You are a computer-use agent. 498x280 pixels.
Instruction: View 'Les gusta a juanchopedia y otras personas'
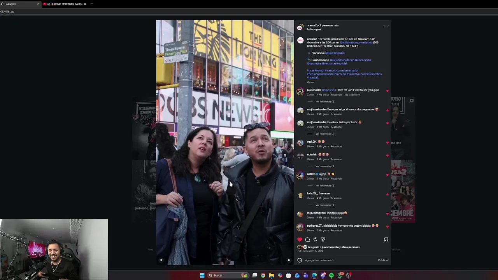333,247
